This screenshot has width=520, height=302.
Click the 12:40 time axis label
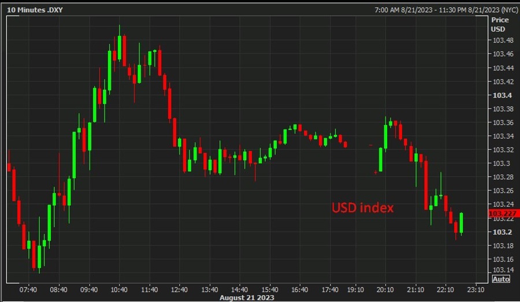point(180,290)
